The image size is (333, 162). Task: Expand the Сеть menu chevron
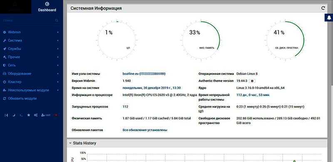point(58,65)
